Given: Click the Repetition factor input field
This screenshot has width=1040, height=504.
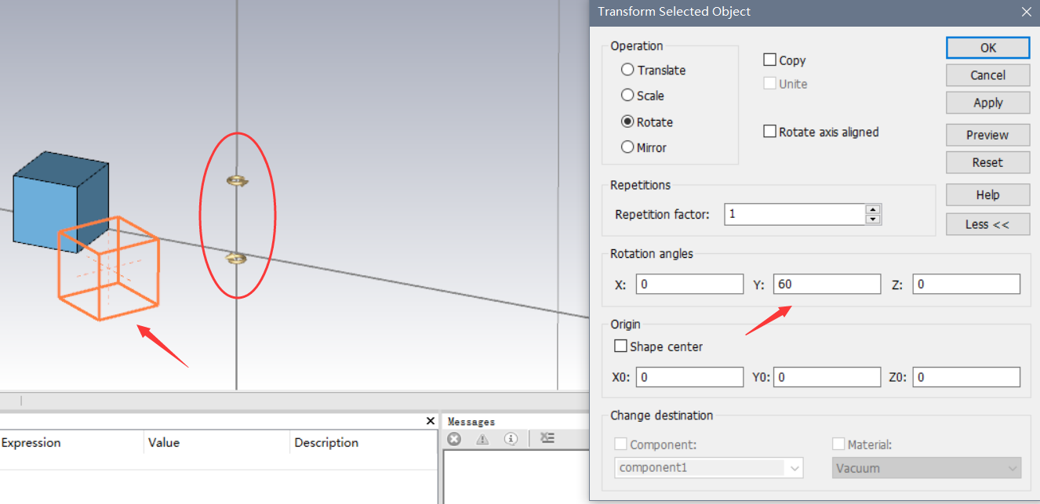Looking at the screenshot, I should (795, 214).
